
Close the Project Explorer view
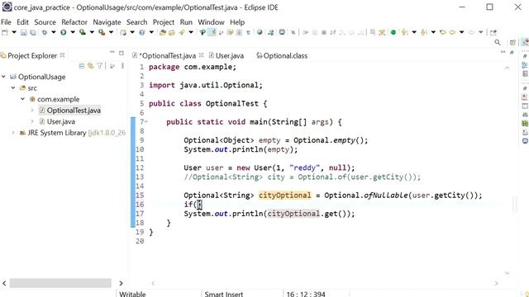click(62, 55)
